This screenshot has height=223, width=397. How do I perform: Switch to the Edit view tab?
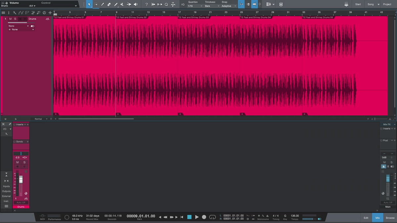coord(366,218)
